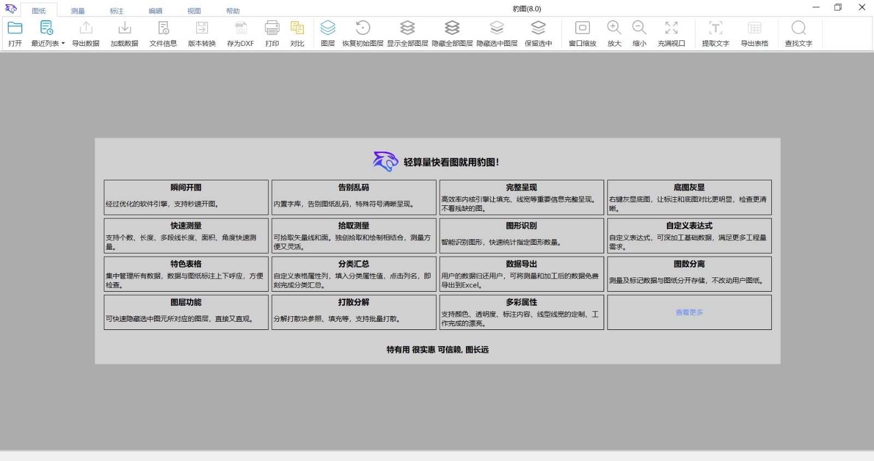The width and height of the screenshot is (874, 461).
Task: Open the 编辑 tab
Action: click(x=155, y=11)
